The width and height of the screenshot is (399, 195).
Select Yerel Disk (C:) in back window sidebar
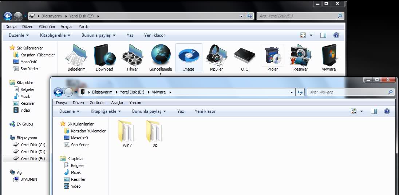pyautogui.click(x=29, y=145)
